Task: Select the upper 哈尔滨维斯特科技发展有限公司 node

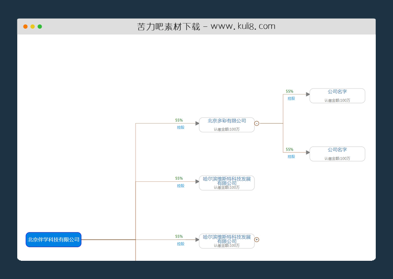Action: point(226,183)
